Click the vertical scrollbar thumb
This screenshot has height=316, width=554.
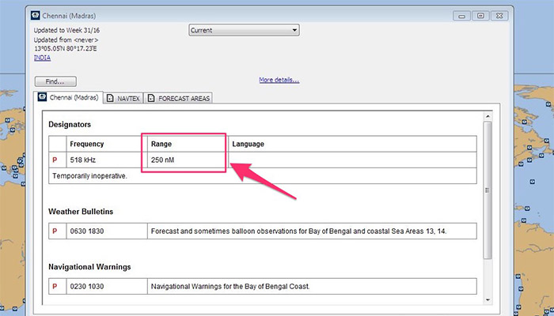pyautogui.click(x=487, y=190)
